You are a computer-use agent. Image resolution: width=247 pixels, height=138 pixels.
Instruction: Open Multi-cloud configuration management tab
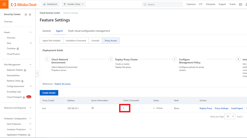pos(89,31)
